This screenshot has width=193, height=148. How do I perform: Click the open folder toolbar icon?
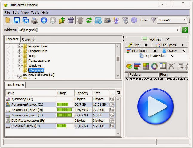pos(8,20)
